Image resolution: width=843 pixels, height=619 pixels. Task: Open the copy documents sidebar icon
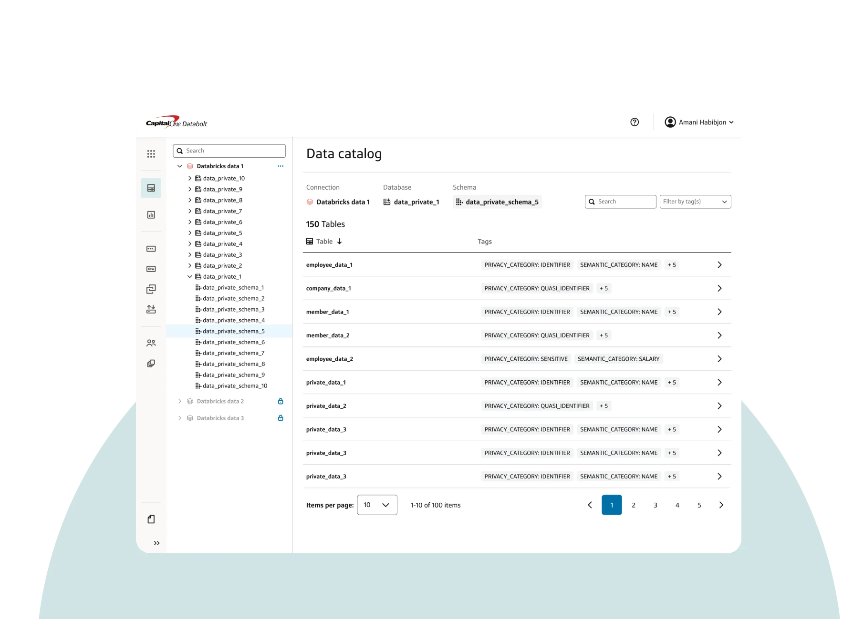coord(151,364)
